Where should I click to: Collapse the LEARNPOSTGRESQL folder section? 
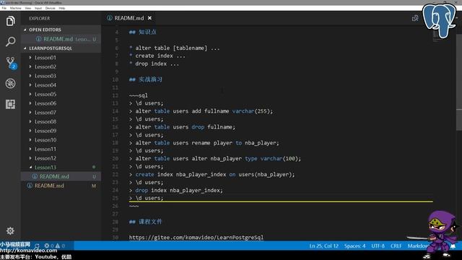click(x=61, y=48)
